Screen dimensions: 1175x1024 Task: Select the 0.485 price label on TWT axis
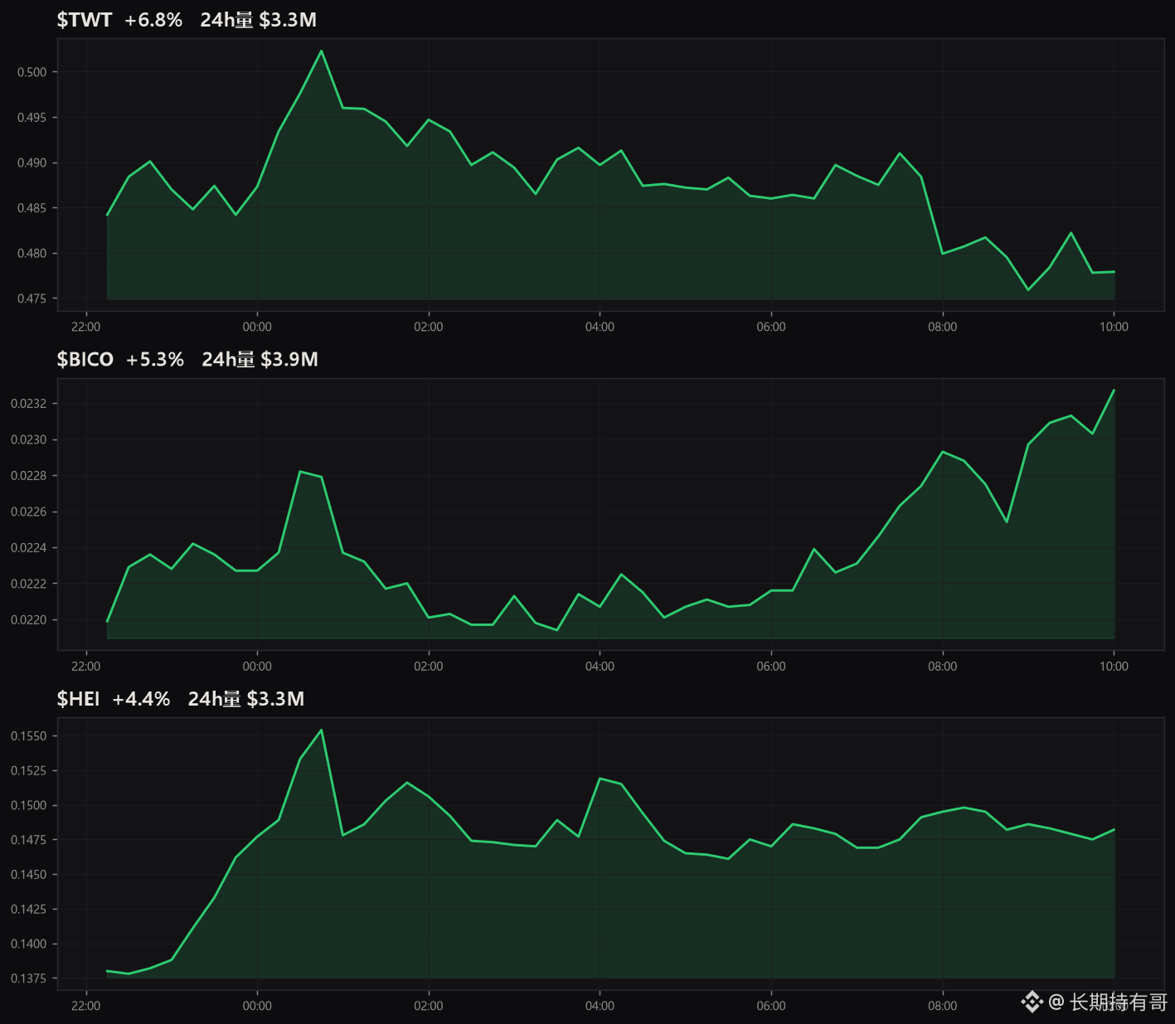click(x=32, y=208)
